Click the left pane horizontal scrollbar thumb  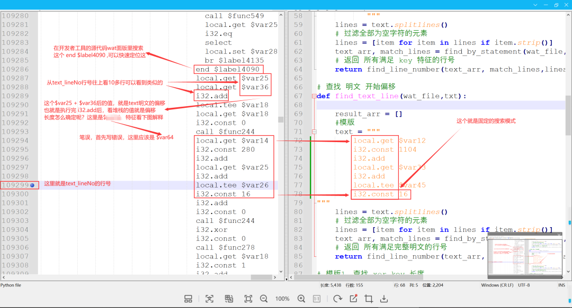point(261,277)
